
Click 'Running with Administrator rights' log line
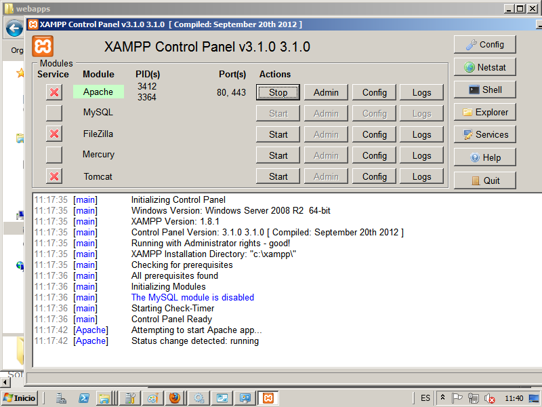click(x=211, y=244)
